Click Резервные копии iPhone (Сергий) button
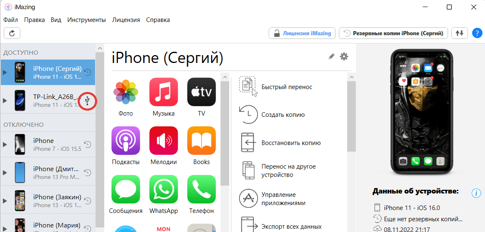The image size is (485, 232). click(394, 33)
